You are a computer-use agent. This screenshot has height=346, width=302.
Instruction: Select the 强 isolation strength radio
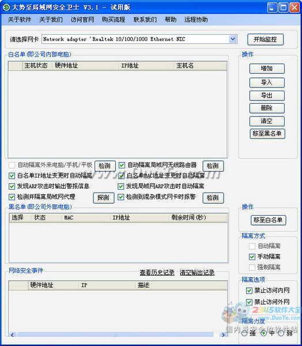pos(244,333)
